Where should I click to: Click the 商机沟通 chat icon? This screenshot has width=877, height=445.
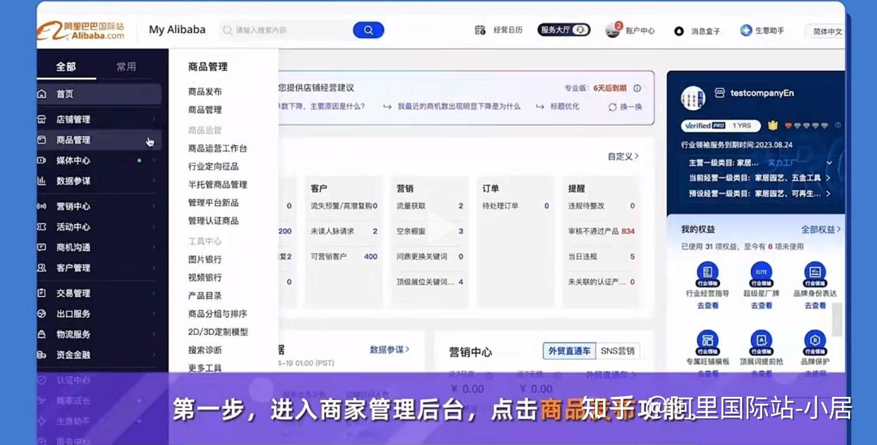tap(42, 247)
